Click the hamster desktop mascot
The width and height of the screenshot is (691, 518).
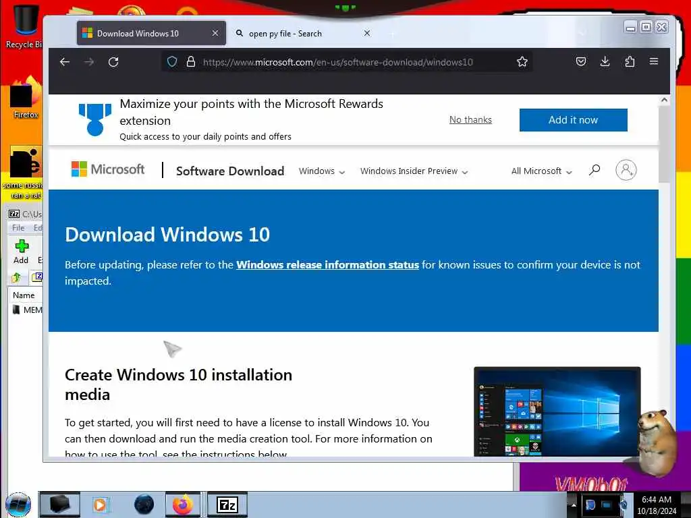[x=657, y=442]
